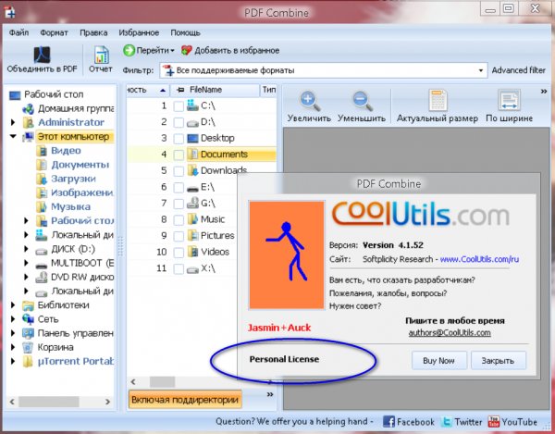Click the Тип column header
The height and width of the screenshot is (434, 555).
click(268, 90)
